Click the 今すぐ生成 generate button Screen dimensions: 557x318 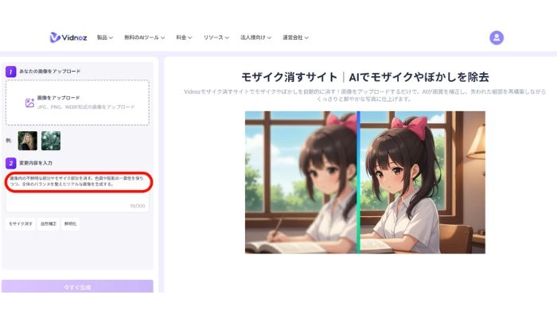77,286
